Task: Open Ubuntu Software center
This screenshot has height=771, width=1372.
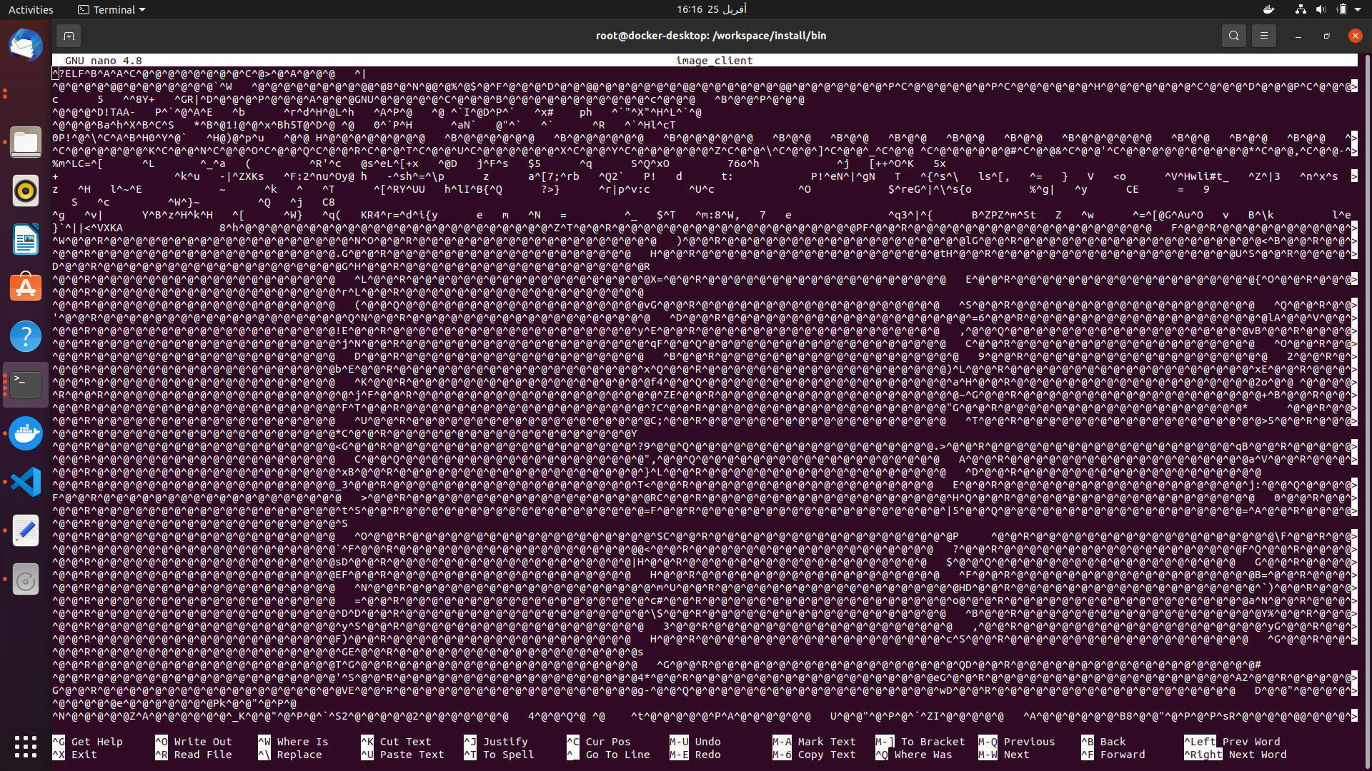Action: (x=25, y=286)
